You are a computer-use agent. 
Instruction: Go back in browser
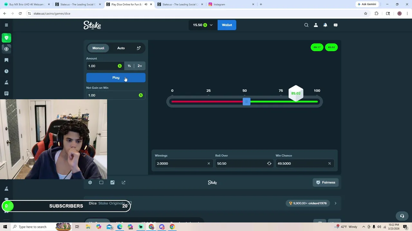pos(5,13)
